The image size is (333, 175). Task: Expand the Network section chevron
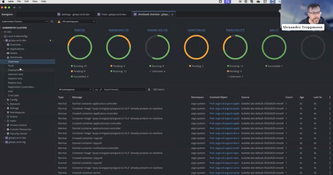5,104
